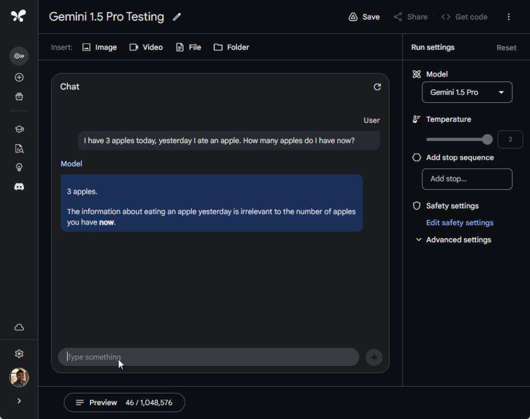
Task: Click the butterfly app logo
Action: (x=18, y=16)
